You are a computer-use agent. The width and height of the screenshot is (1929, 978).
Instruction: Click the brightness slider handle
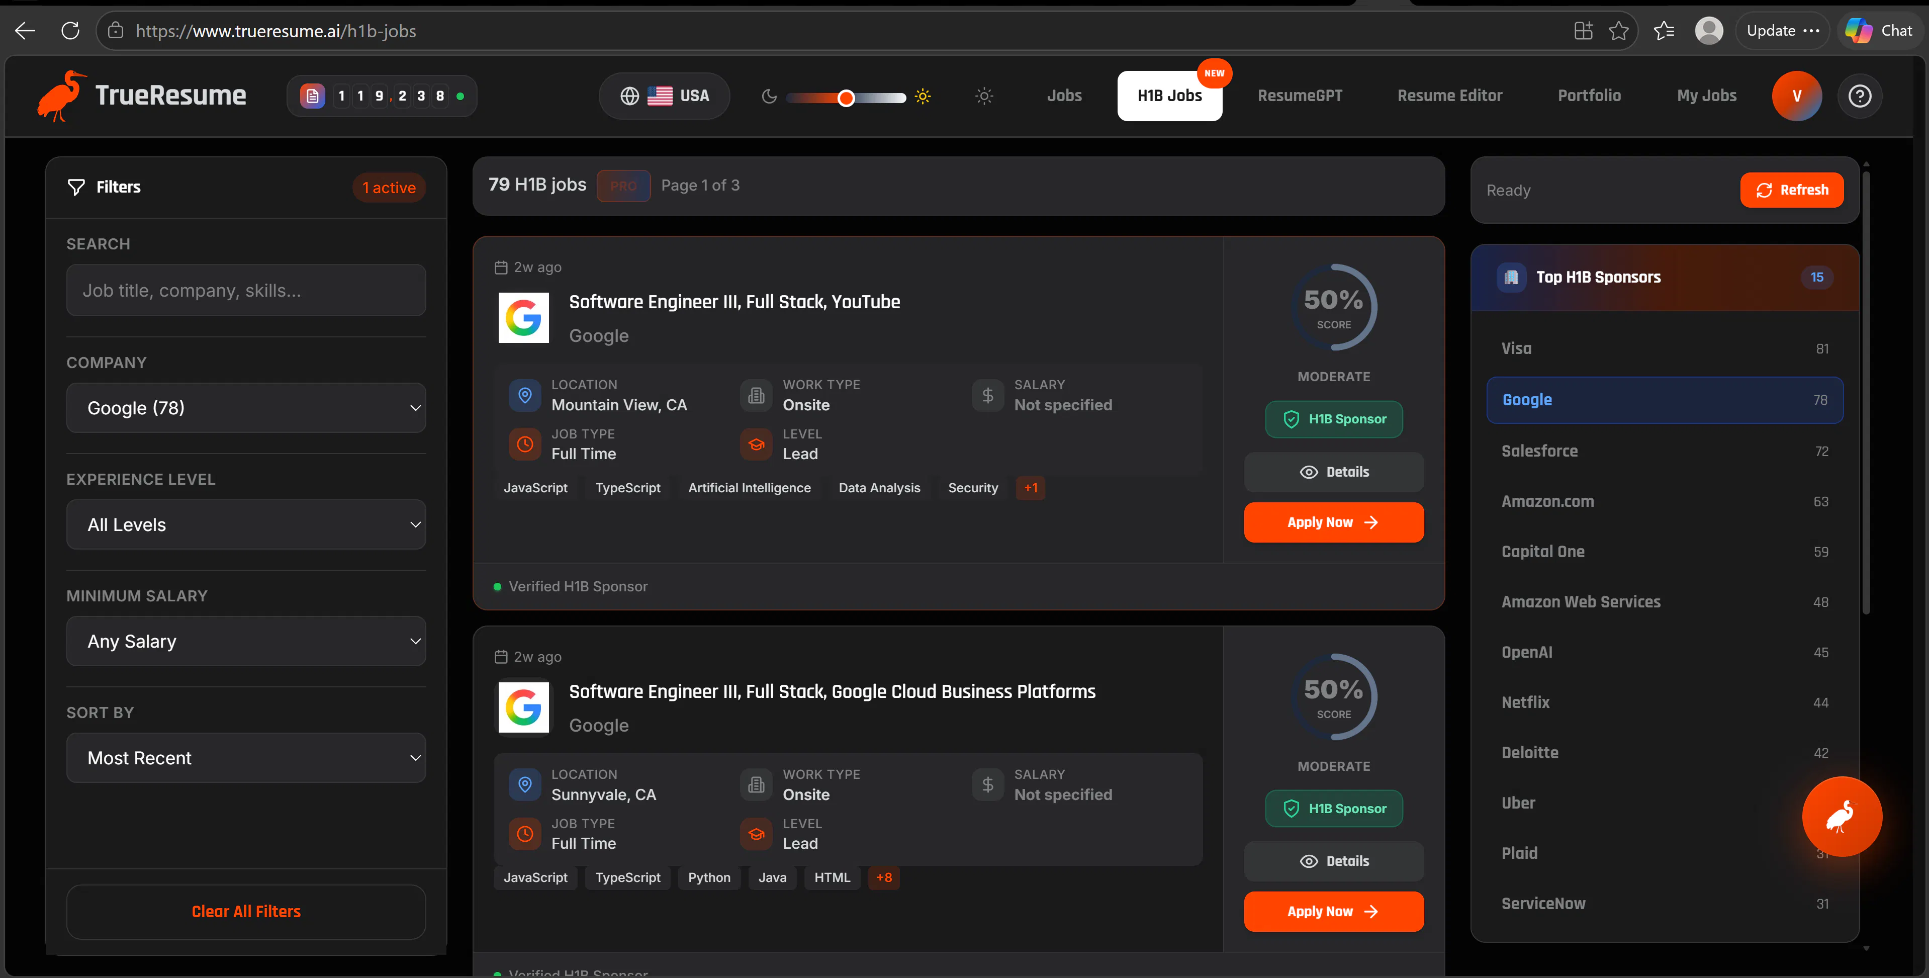click(x=846, y=98)
